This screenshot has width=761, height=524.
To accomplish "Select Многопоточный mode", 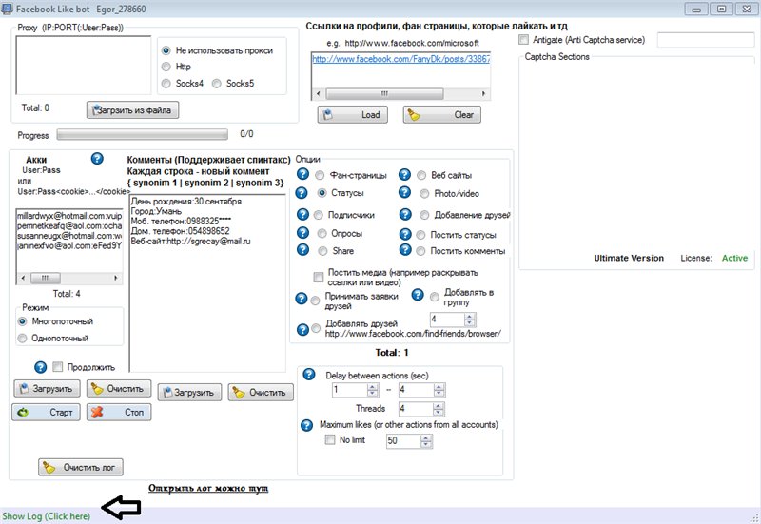I will 22,321.
